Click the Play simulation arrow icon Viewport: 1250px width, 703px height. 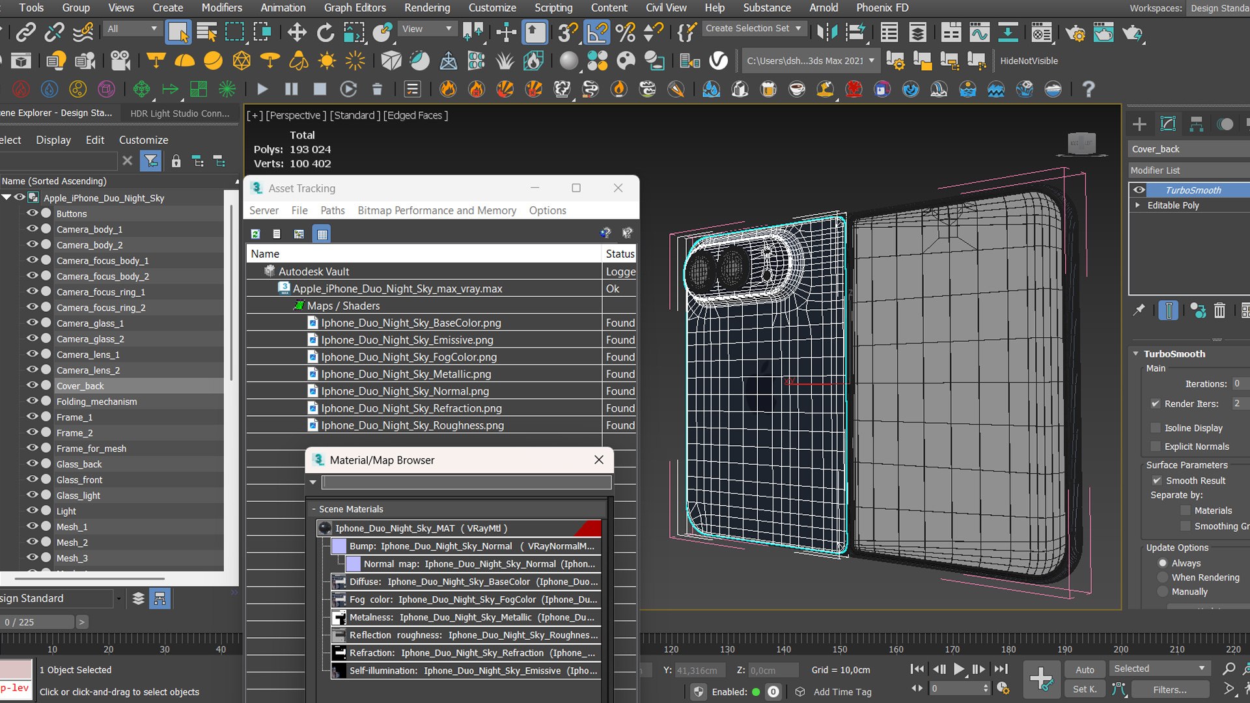(262, 89)
